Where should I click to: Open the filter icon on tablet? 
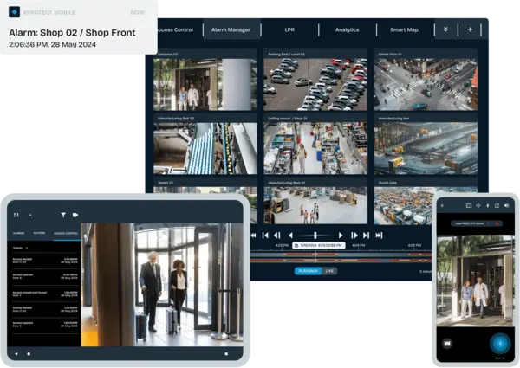(x=63, y=215)
